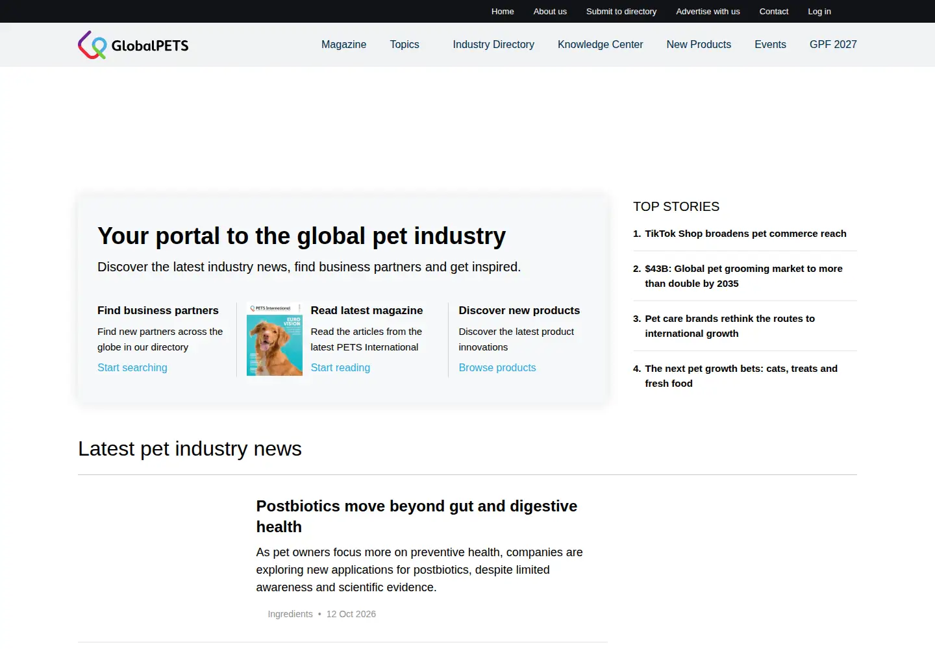
Task: Click 'Your portal to the global pet industry' title
Action: coord(301,236)
